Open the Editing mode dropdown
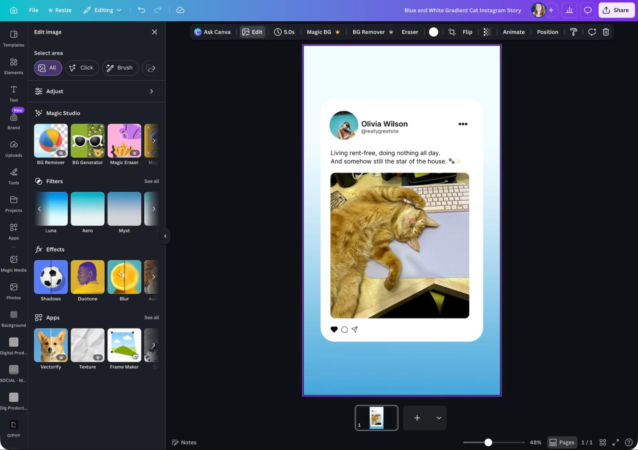Screen dimensions: 638x450 102,10
